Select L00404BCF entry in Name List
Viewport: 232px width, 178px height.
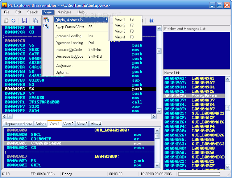(194, 166)
